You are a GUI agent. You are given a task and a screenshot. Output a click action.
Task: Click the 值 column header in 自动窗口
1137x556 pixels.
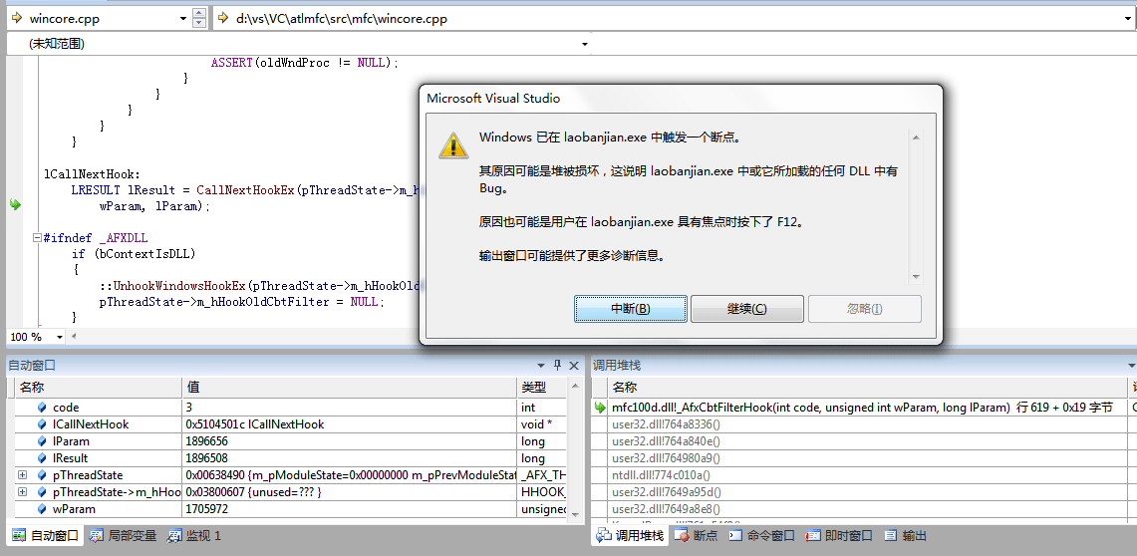(x=349, y=387)
